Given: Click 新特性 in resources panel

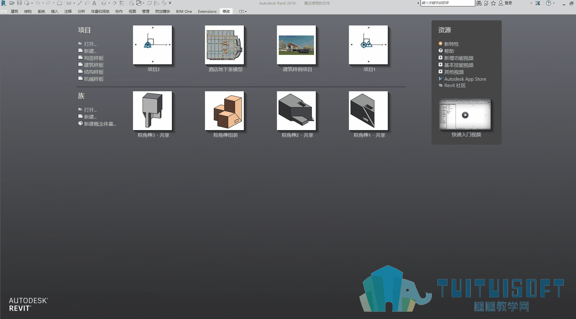Looking at the screenshot, I should tap(452, 44).
